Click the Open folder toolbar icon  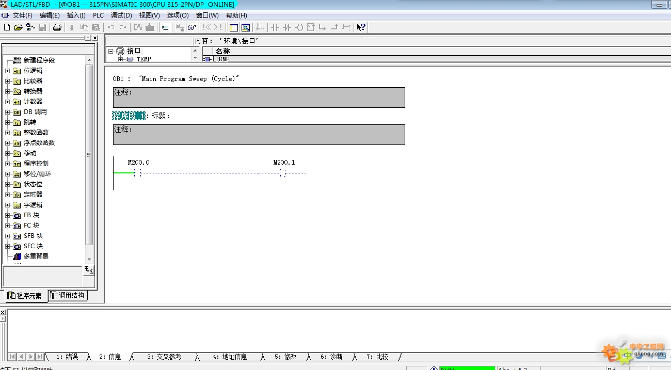(x=18, y=27)
